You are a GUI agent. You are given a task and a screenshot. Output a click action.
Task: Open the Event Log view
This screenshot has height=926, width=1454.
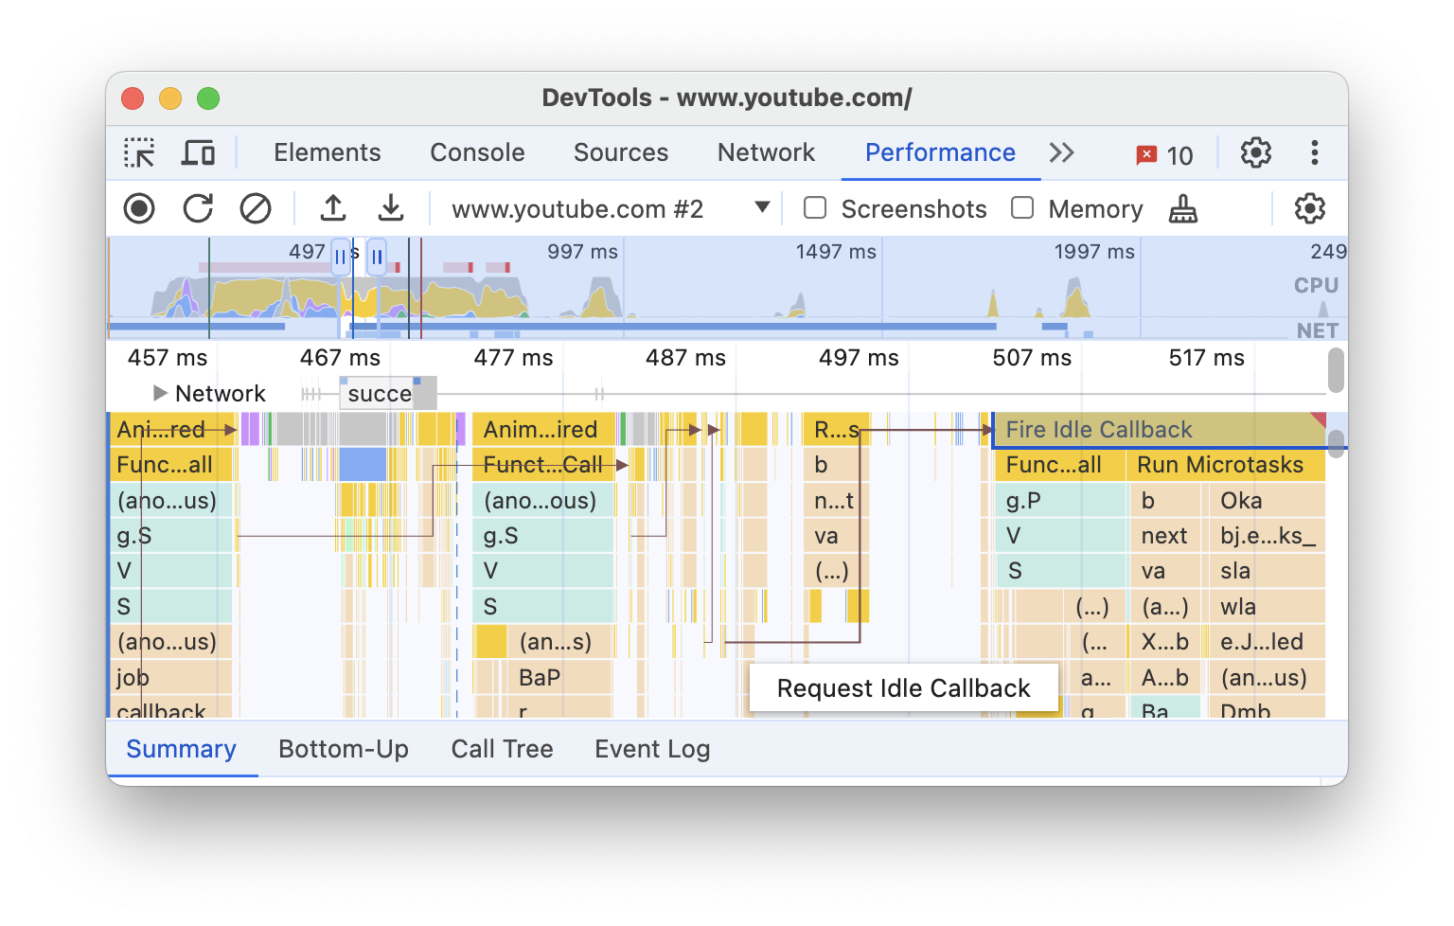pos(652,749)
